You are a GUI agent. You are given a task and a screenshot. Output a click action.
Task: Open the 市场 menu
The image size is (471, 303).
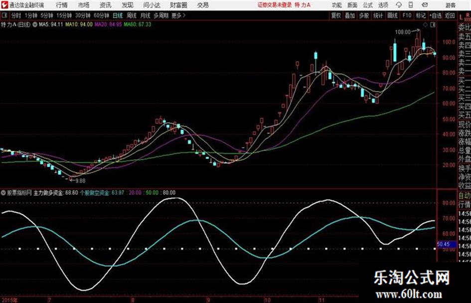coord(84,5)
